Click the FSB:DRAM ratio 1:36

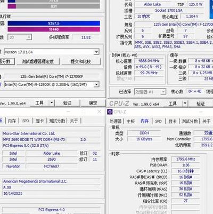[x=186, y=165]
